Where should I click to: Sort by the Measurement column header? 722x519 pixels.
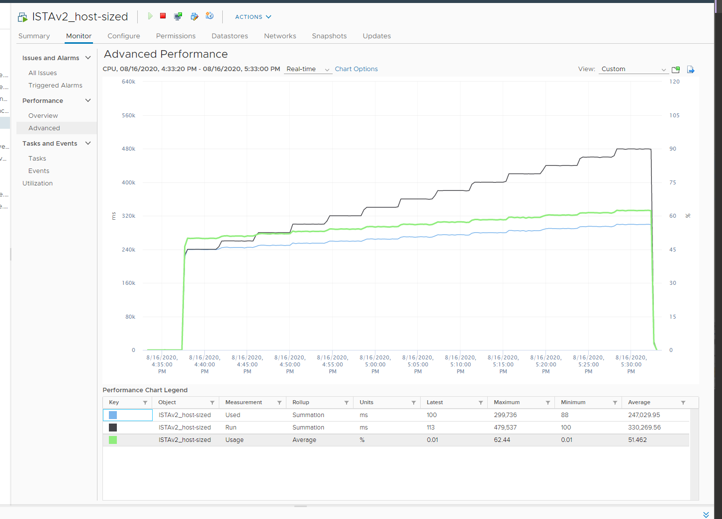[x=244, y=403]
